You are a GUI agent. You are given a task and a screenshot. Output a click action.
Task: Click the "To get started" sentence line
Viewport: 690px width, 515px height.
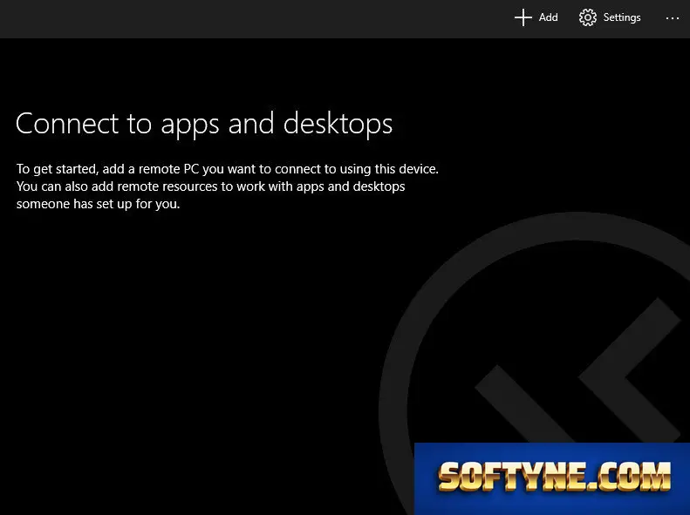point(228,169)
